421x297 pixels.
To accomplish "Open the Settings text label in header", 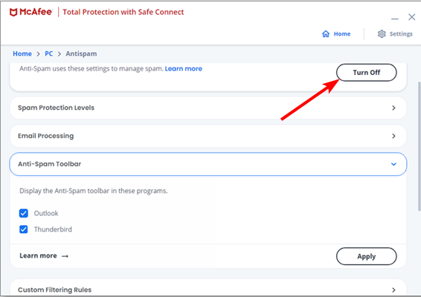I will 401,33.
